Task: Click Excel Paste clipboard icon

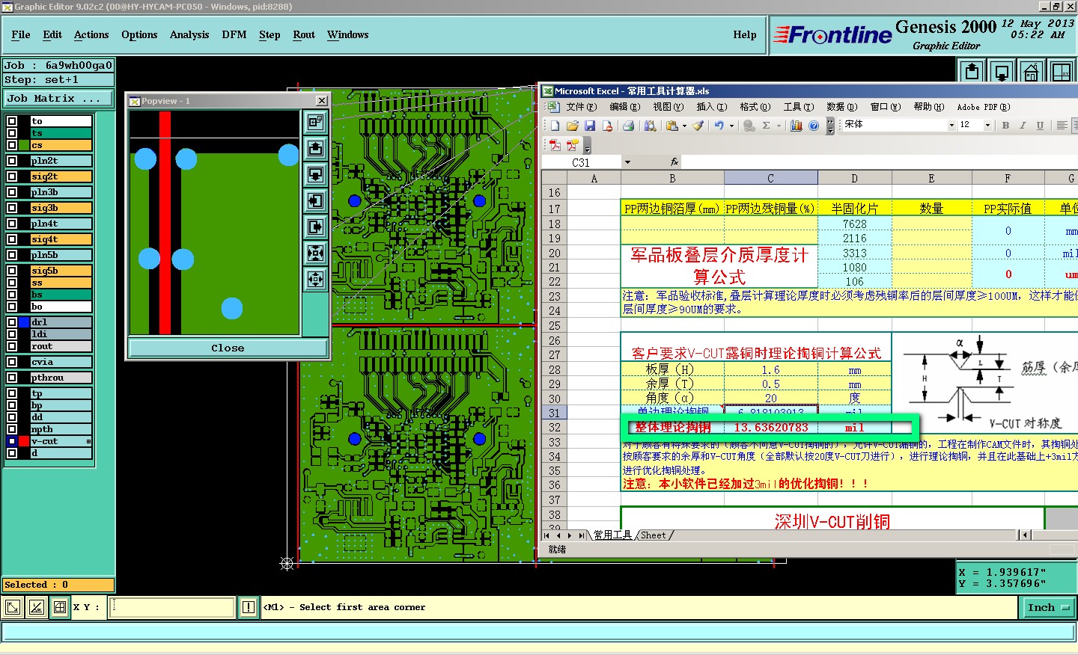Action: point(672,126)
